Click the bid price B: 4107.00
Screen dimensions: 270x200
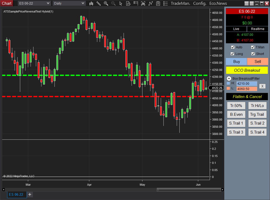[x=245, y=40]
